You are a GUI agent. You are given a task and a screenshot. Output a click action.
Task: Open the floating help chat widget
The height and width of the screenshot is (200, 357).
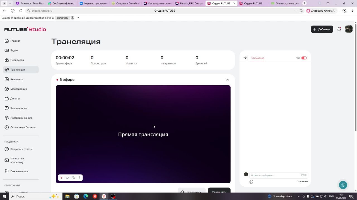click(343, 185)
